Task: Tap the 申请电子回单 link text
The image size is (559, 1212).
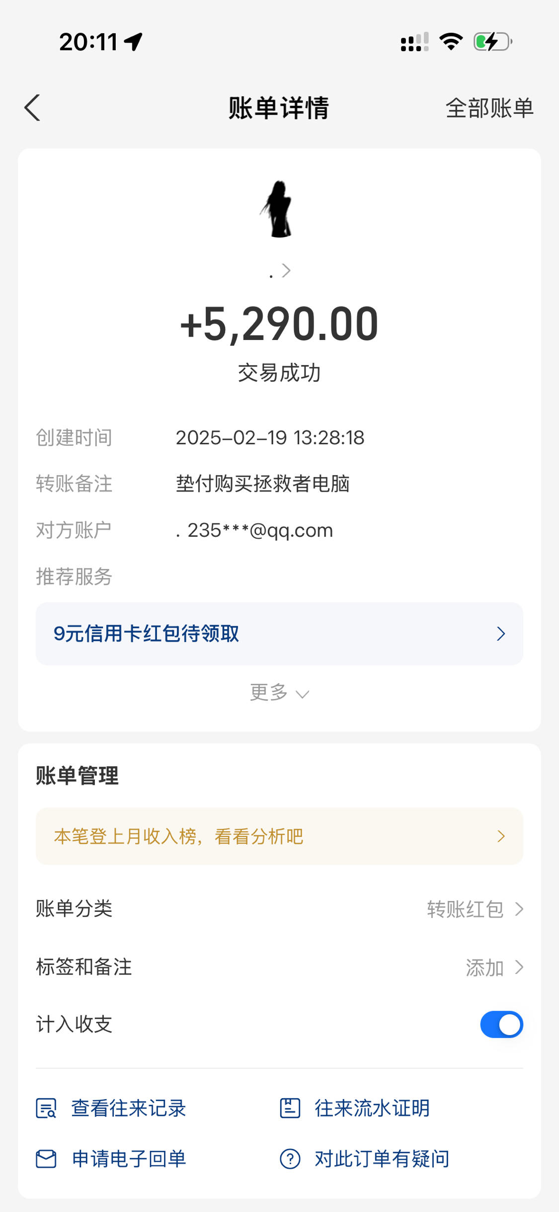Action: (x=129, y=1159)
